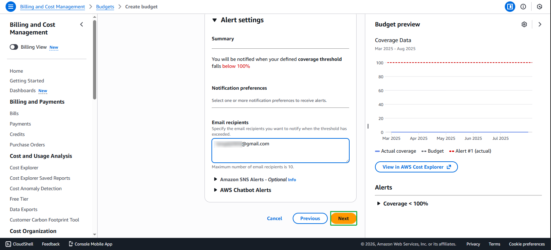This screenshot has height=250, width=551.
Task: Click the Email recipients text box
Action: (281, 151)
